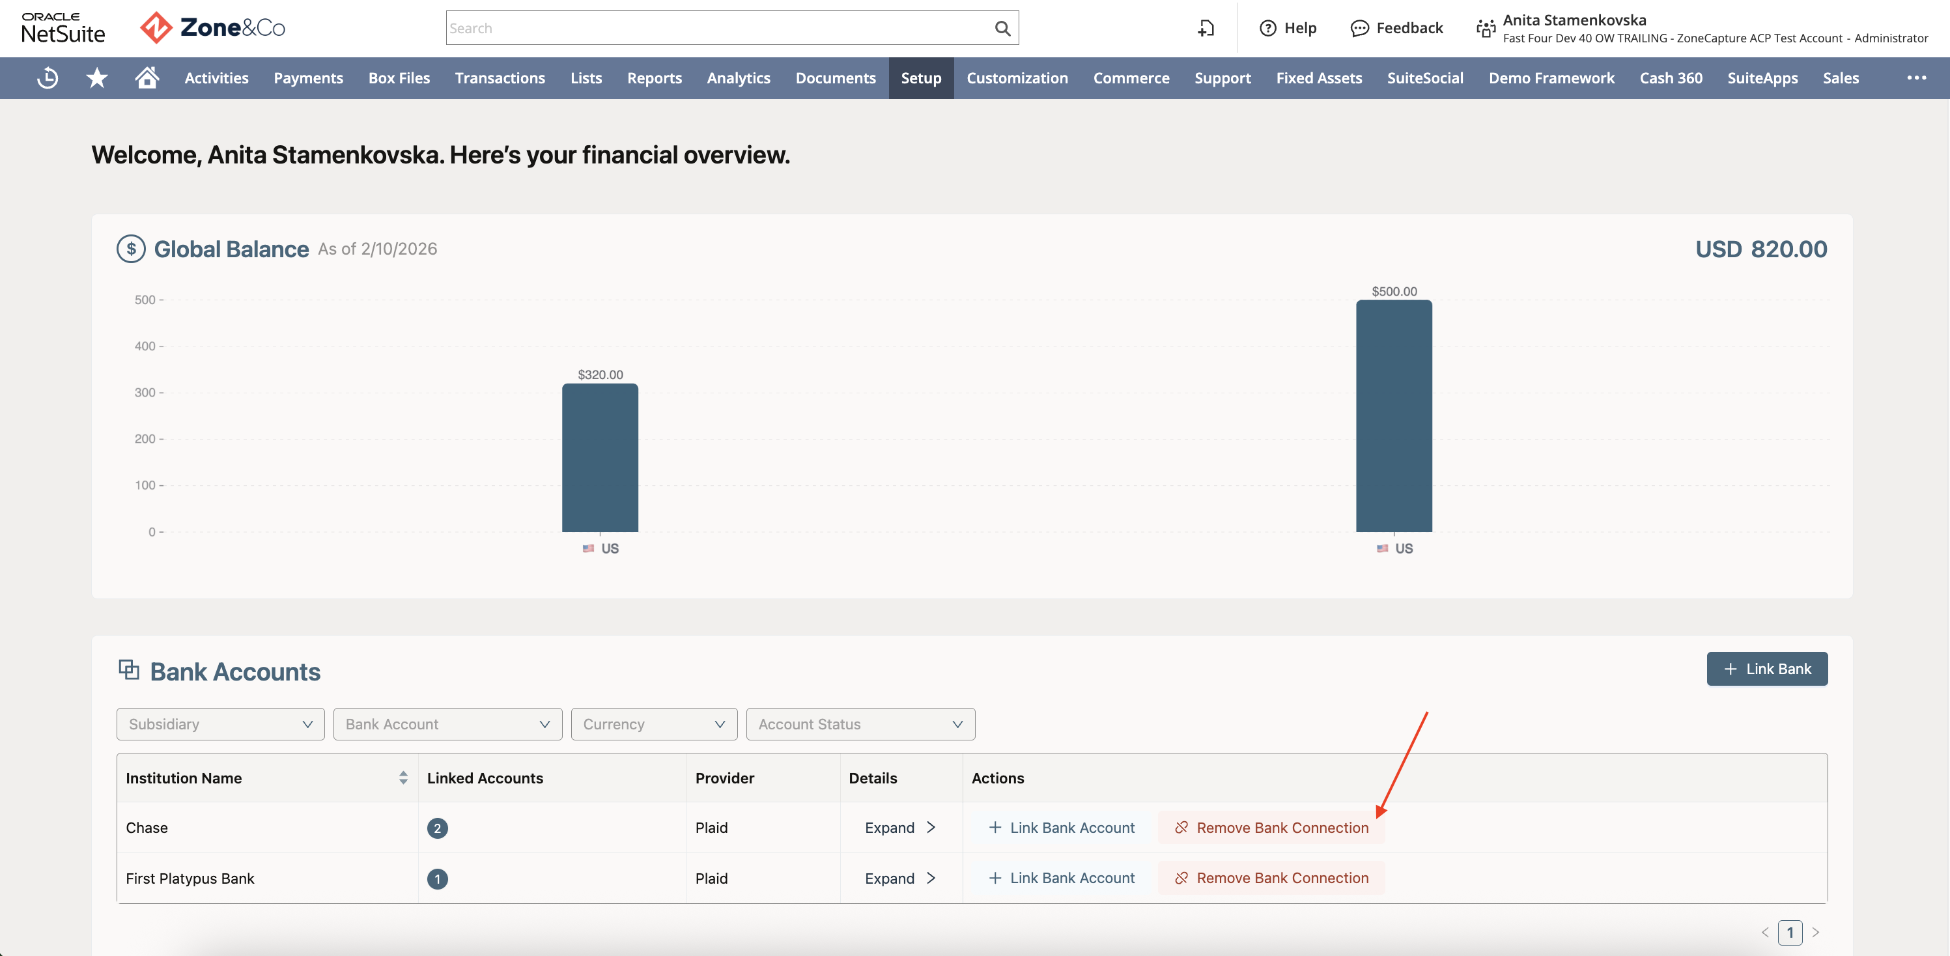Click the Anita Stamenkovska account name
Screen dimensions: 1950x956
pyautogui.click(x=1575, y=20)
